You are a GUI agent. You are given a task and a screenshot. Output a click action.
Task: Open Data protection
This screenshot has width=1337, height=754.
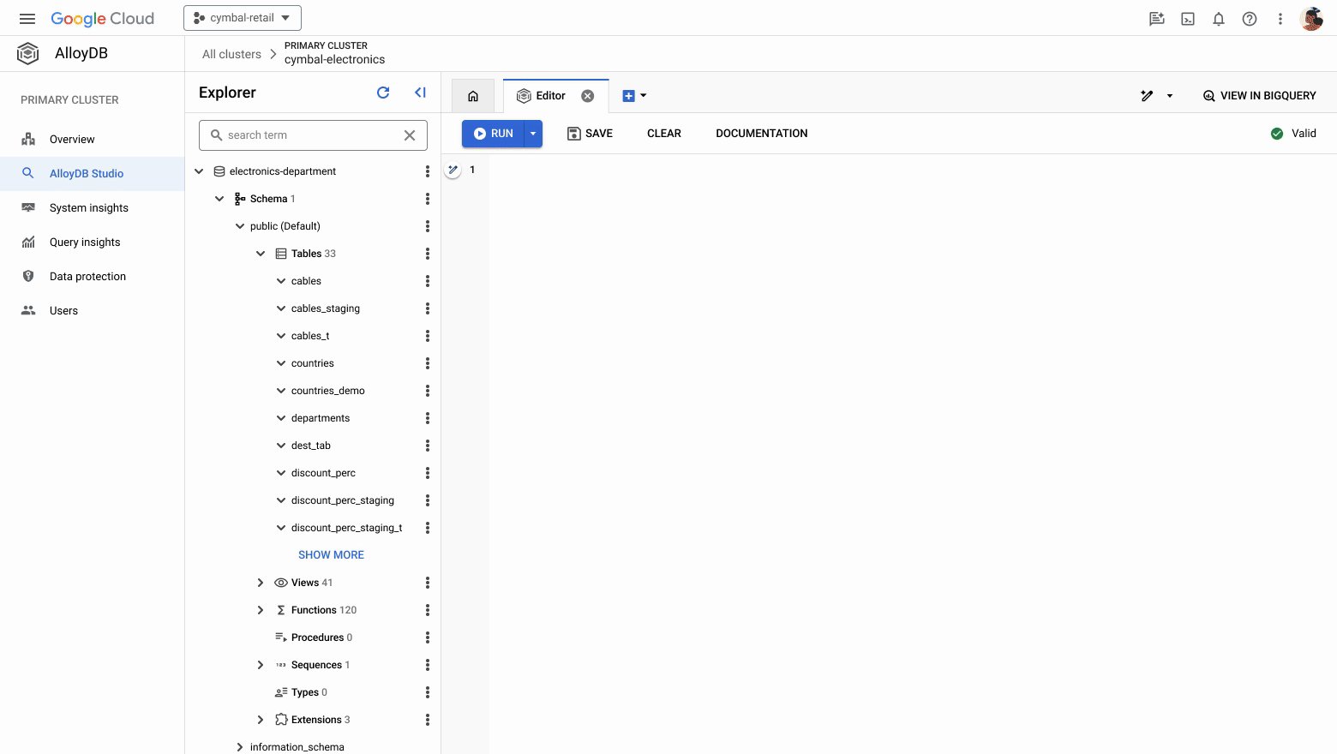click(92, 277)
